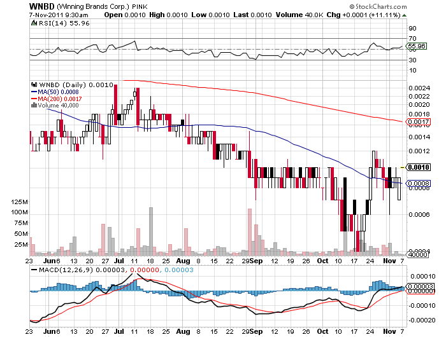Click the Nov label on the MACD axis
The height and width of the screenshot is (337, 446).
click(x=389, y=331)
